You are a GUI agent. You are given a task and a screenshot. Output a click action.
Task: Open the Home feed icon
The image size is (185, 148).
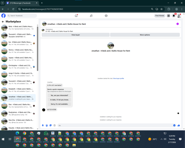[76, 16]
